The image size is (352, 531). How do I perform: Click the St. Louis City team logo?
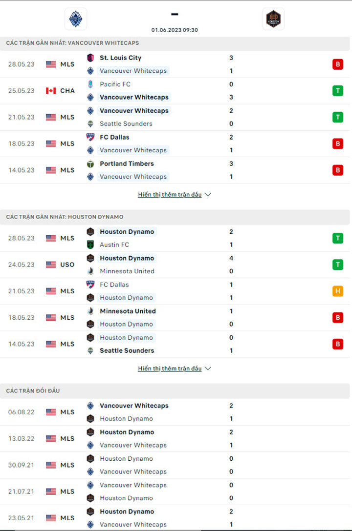[90, 58]
